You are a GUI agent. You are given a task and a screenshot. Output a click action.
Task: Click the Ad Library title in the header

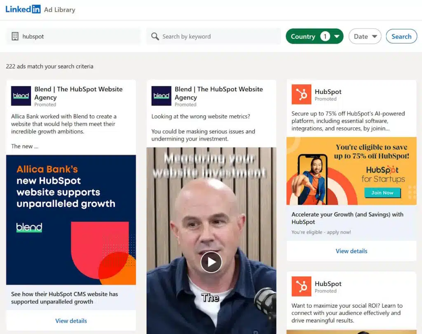click(60, 9)
